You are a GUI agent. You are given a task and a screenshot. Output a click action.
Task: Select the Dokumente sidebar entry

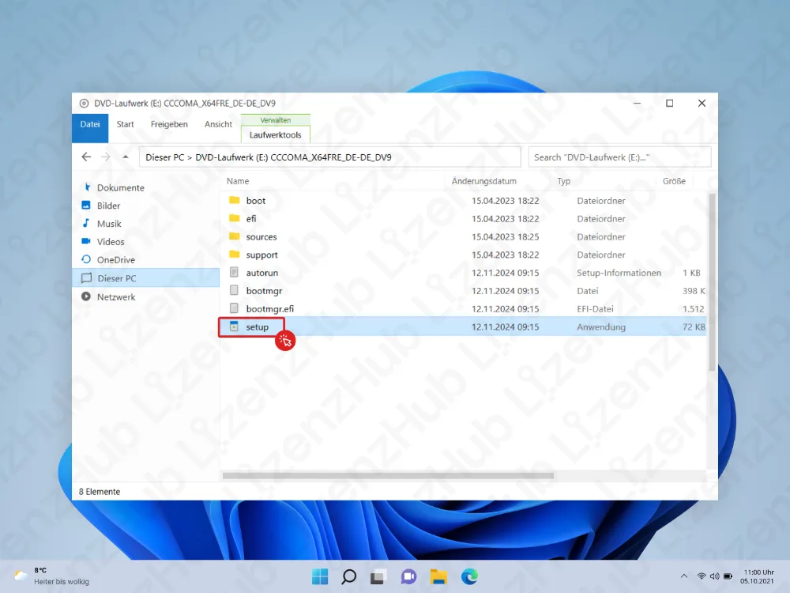[120, 187]
